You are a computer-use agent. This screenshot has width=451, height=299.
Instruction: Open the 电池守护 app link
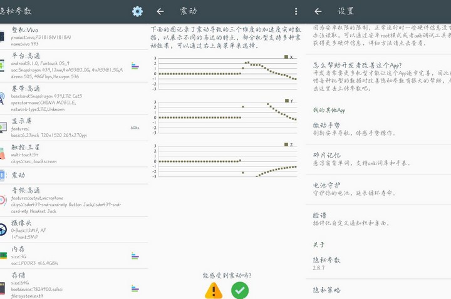tap(376, 189)
